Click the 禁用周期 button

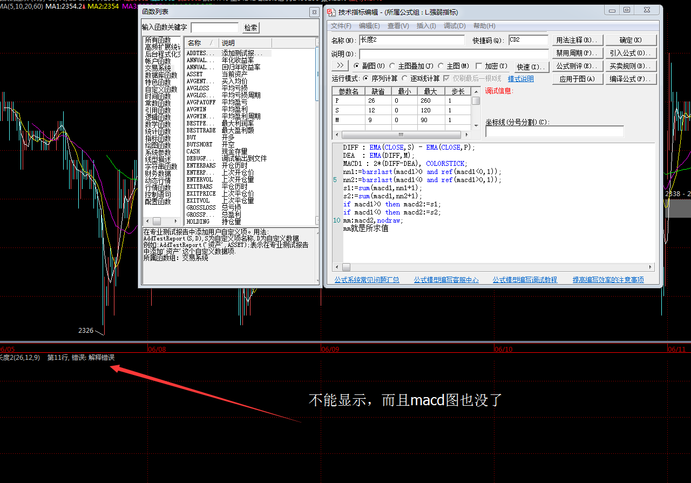577,53
